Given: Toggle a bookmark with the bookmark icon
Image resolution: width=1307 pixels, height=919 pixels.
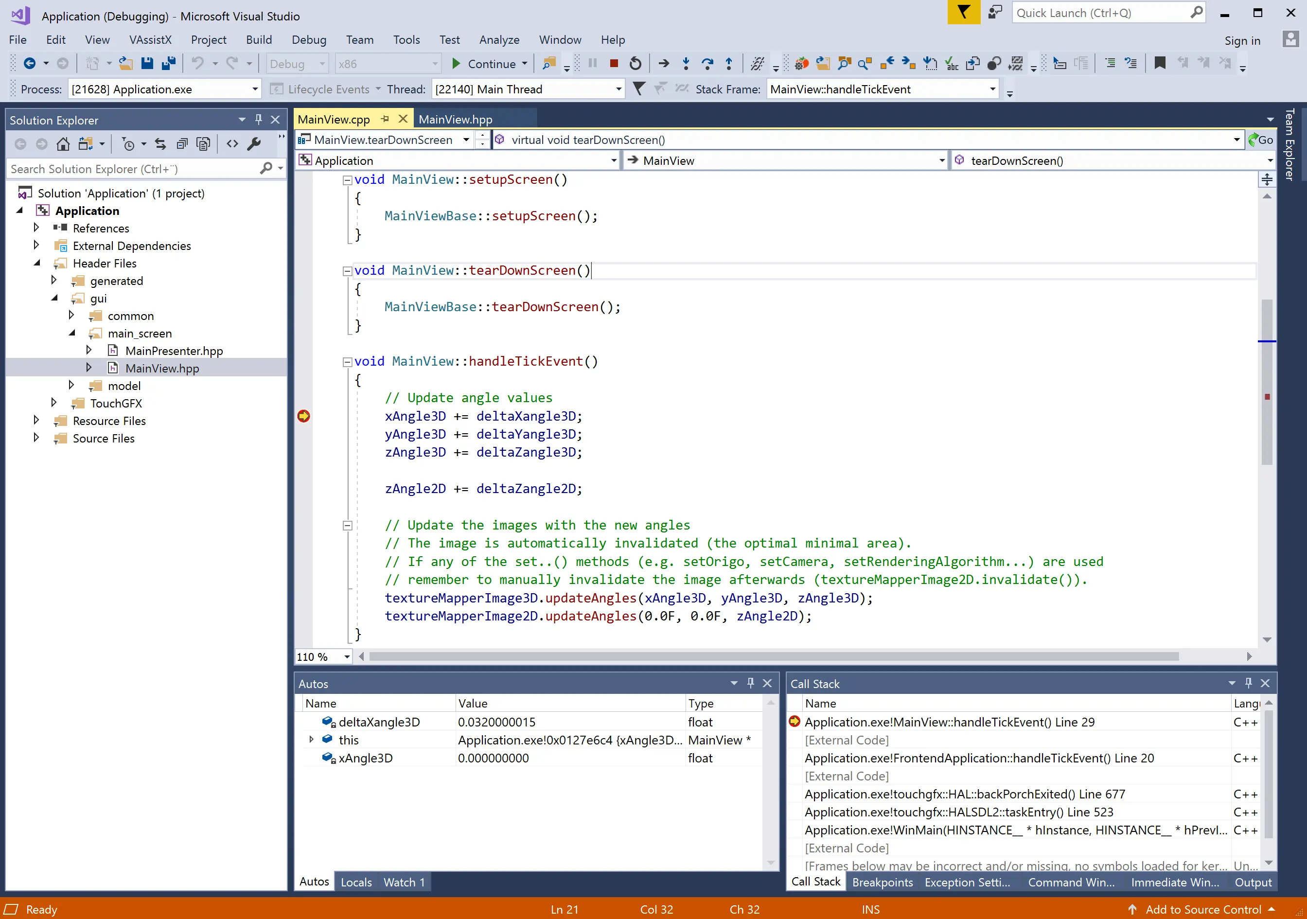Looking at the screenshot, I should (1160, 63).
